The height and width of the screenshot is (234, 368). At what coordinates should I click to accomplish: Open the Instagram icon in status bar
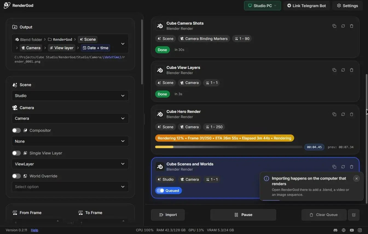[360, 230]
